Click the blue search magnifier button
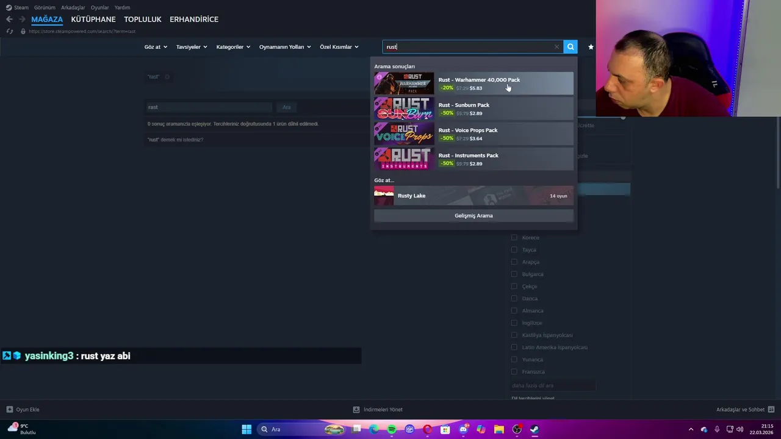The width and height of the screenshot is (781, 439). [570, 47]
